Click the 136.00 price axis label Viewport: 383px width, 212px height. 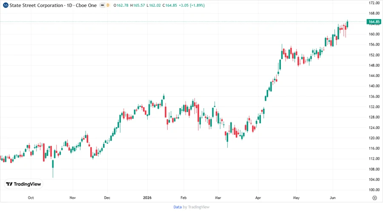pyautogui.click(x=374, y=97)
